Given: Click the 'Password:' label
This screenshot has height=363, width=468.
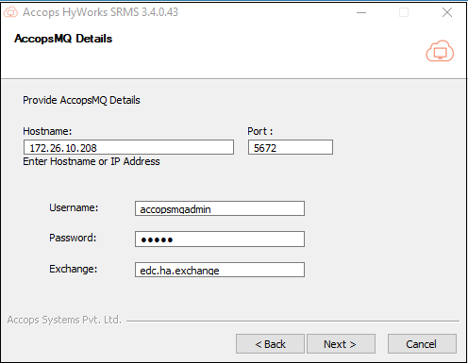Looking at the screenshot, I should pyautogui.click(x=73, y=238).
